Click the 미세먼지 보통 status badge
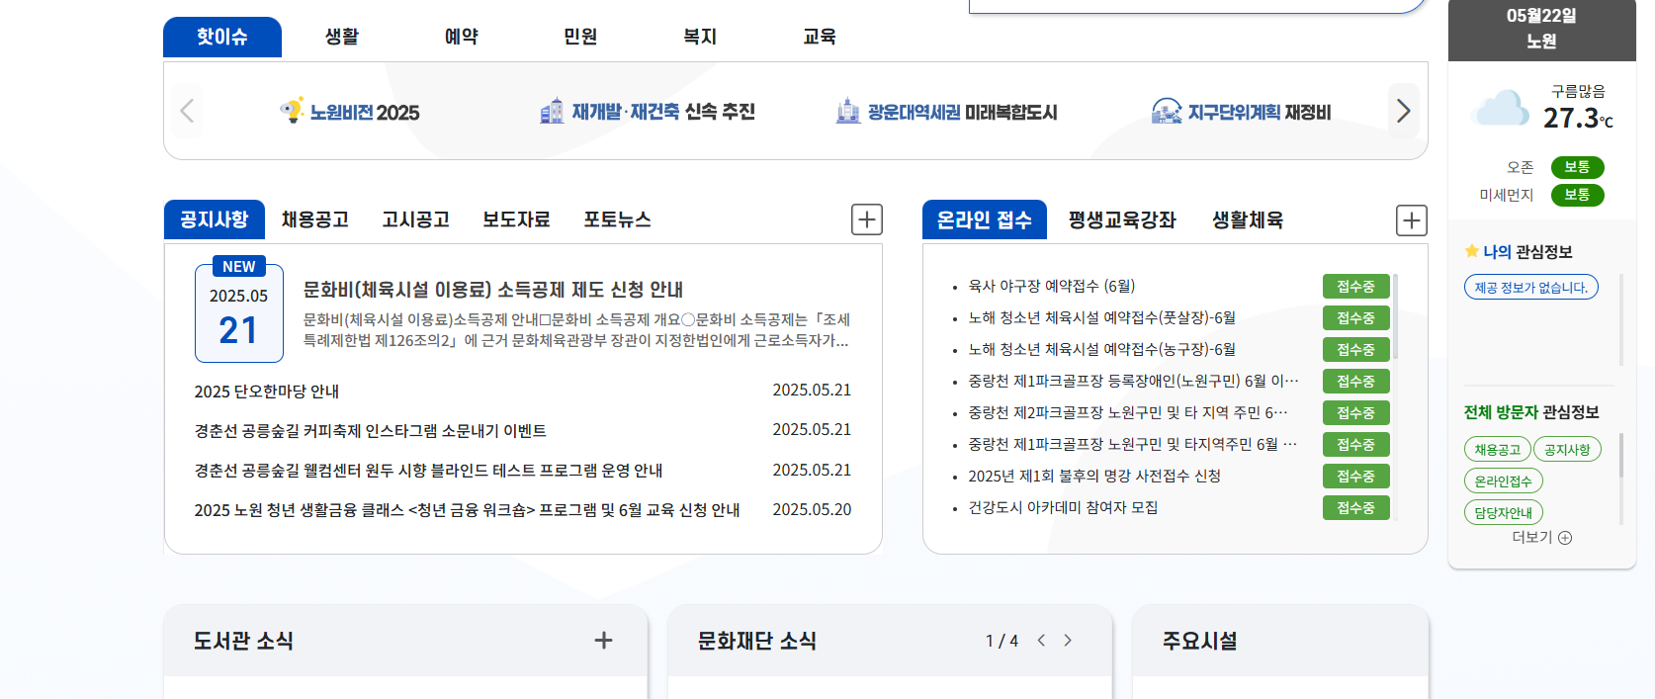1655x699 pixels. tap(1577, 195)
